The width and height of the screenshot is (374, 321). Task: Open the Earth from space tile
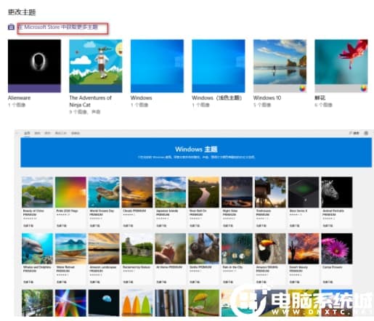(x=104, y=303)
